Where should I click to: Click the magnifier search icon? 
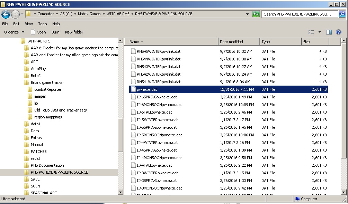click(342, 14)
